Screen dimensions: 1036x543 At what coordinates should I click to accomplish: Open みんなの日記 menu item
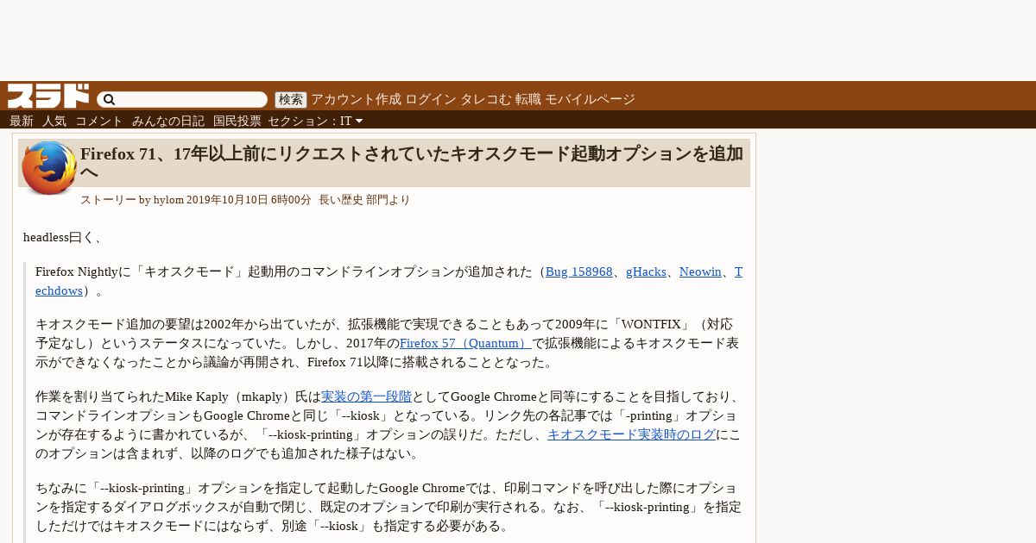168,121
